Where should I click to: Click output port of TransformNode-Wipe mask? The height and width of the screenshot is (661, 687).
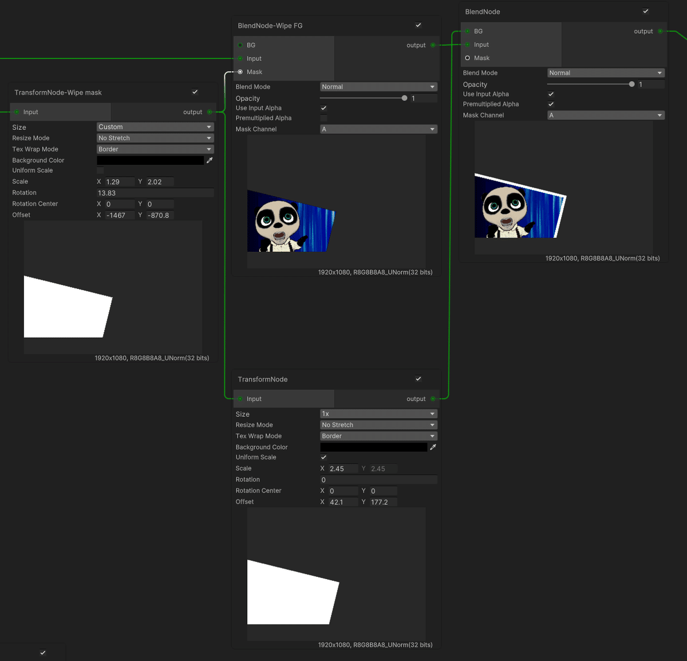tap(210, 112)
